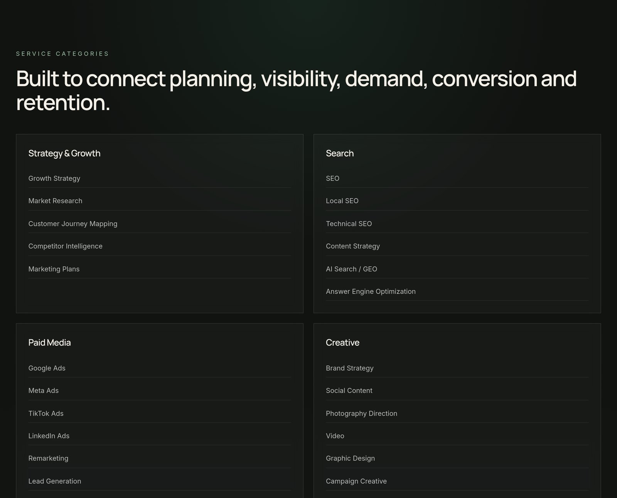Open the TikTok Ads entry
This screenshot has height=498, width=617.
pos(160,413)
